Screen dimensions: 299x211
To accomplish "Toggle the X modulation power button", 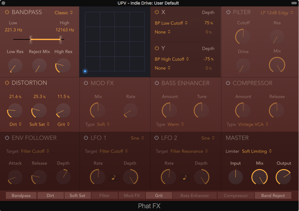I will pyautogui.click(x=157, y=12).
